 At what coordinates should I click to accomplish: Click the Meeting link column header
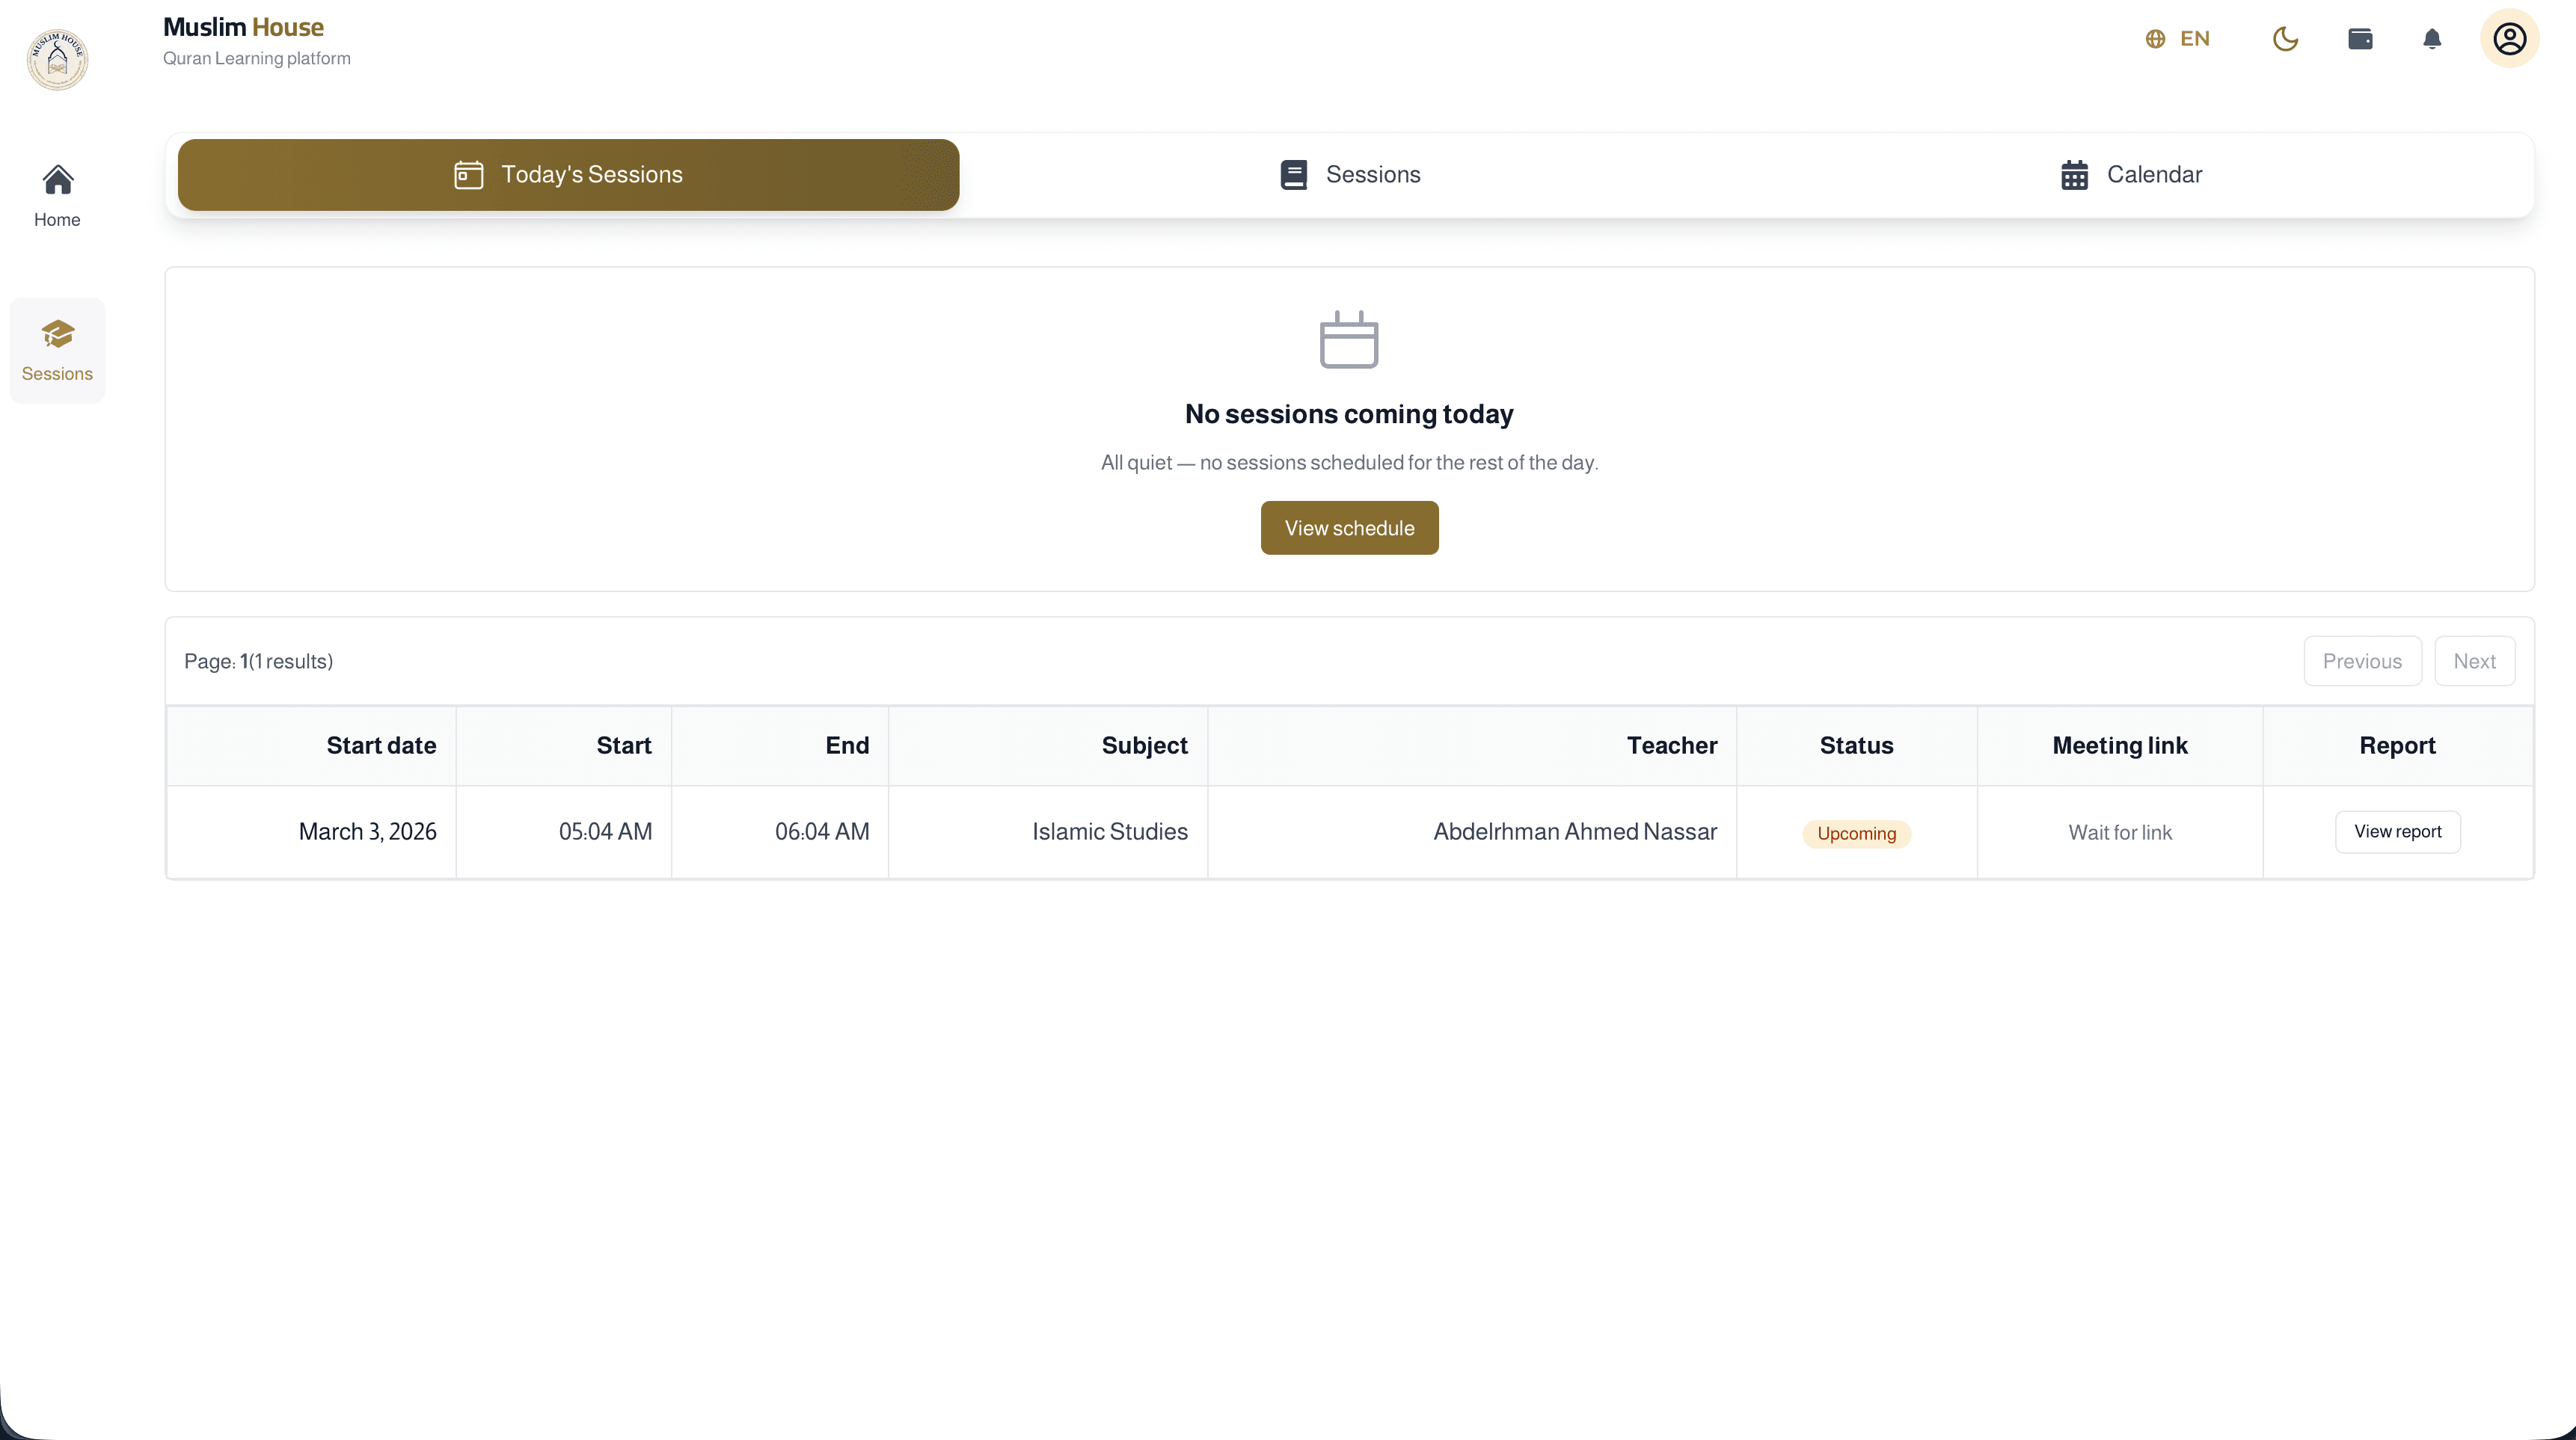2119,745
